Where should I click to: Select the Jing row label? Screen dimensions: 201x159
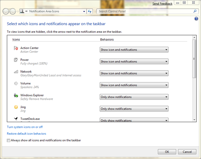tap(23, 107)
